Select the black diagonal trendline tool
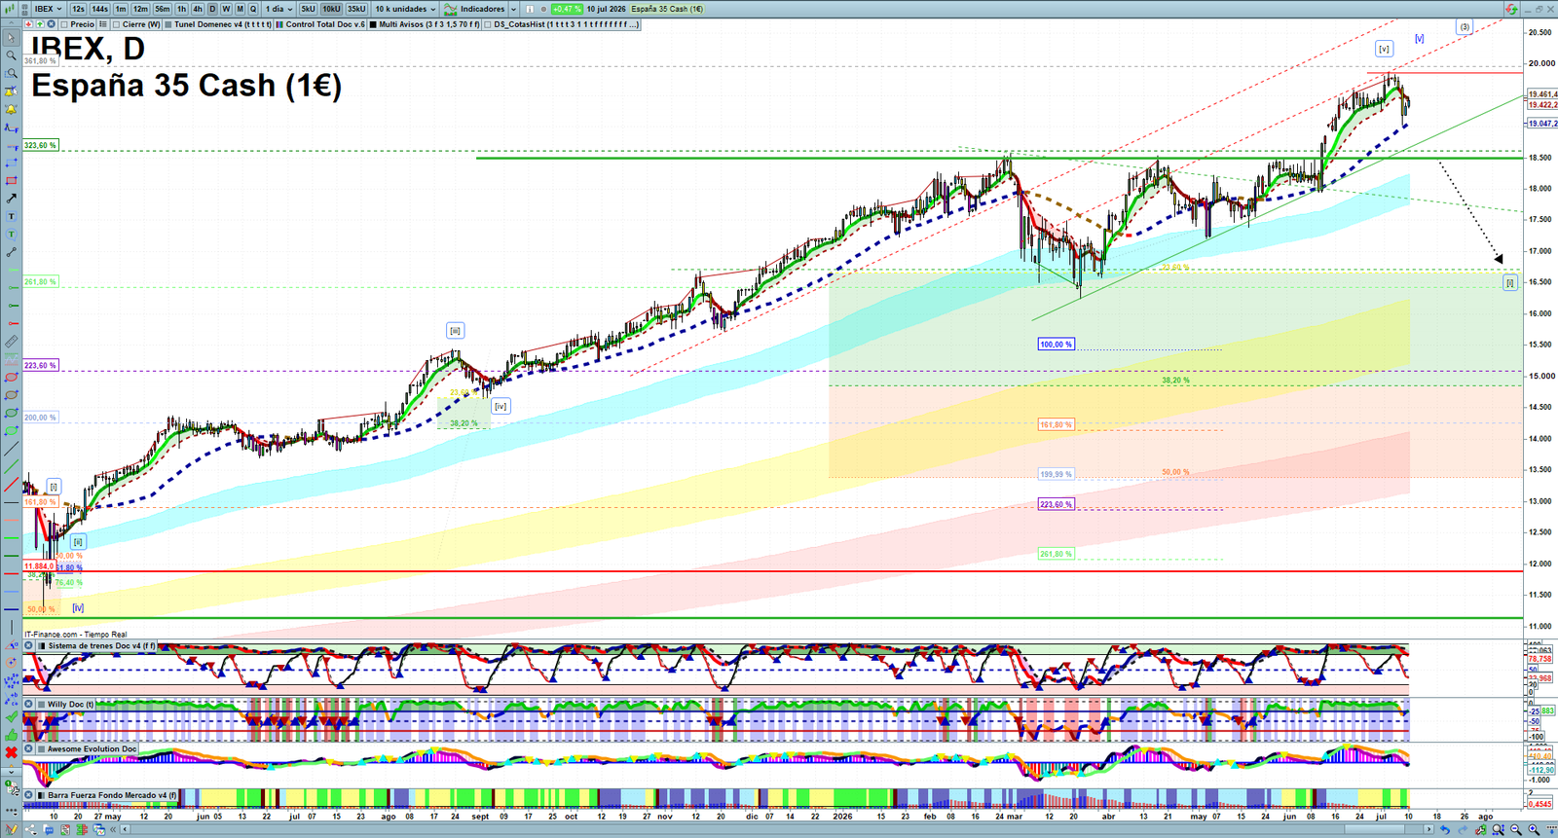The height and width of the screenshot is (838, 1558). coord(11,449)
